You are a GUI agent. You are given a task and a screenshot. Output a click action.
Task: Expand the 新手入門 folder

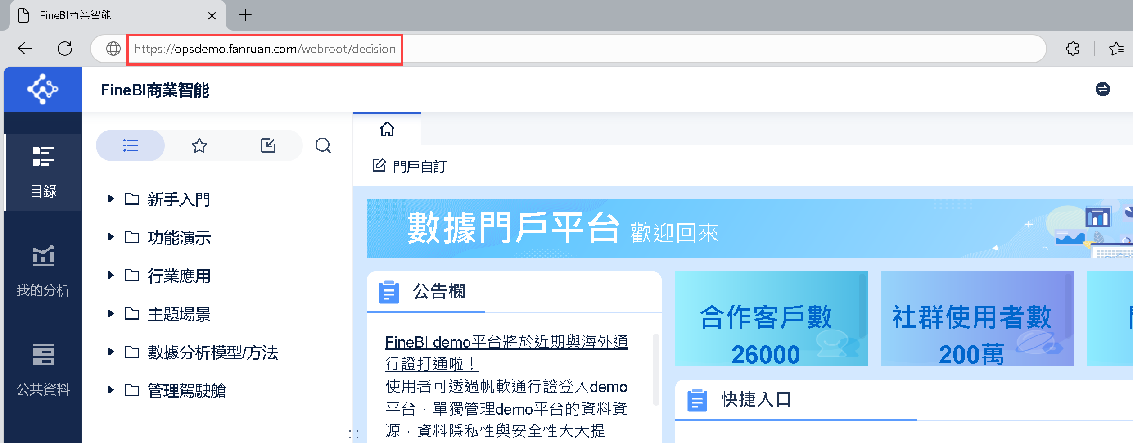pyautogui.click(x=111, y=199)
